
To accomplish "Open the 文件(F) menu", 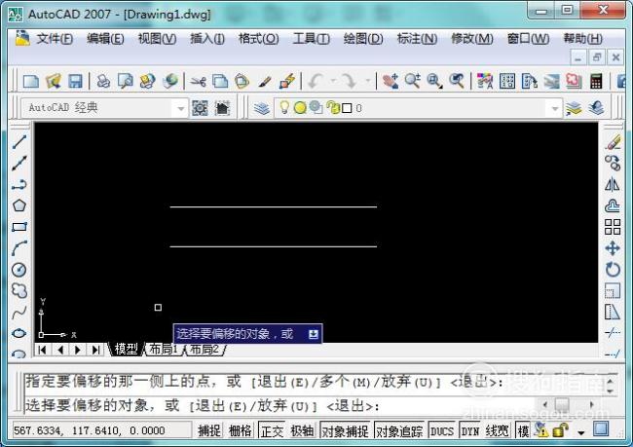I will tap(55, 39).
